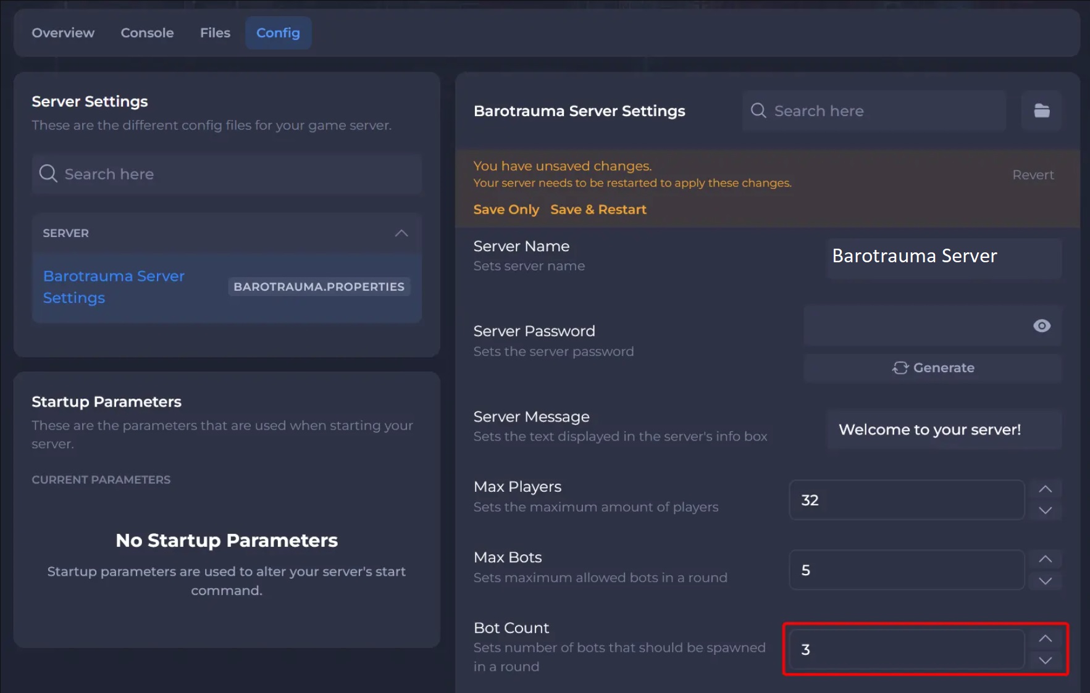Screen dimensions: 1090x693
Task: Click Save Only link
Action: [x=506, y=210]
